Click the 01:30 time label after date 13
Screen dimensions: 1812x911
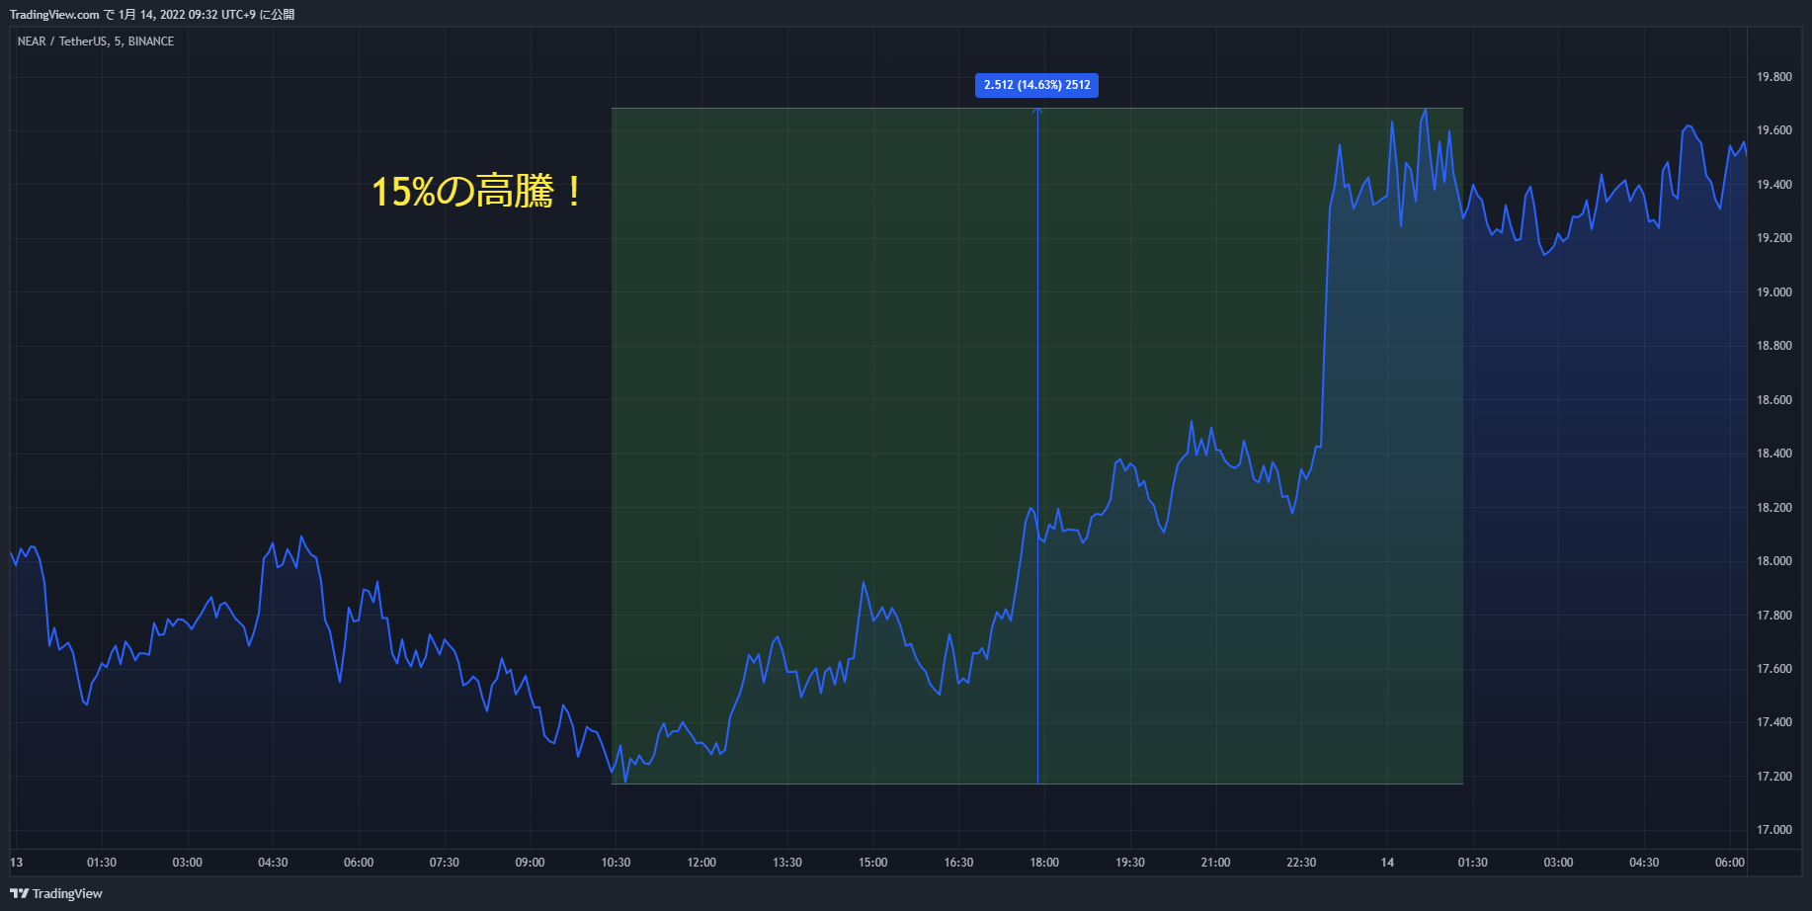(102, 863)
